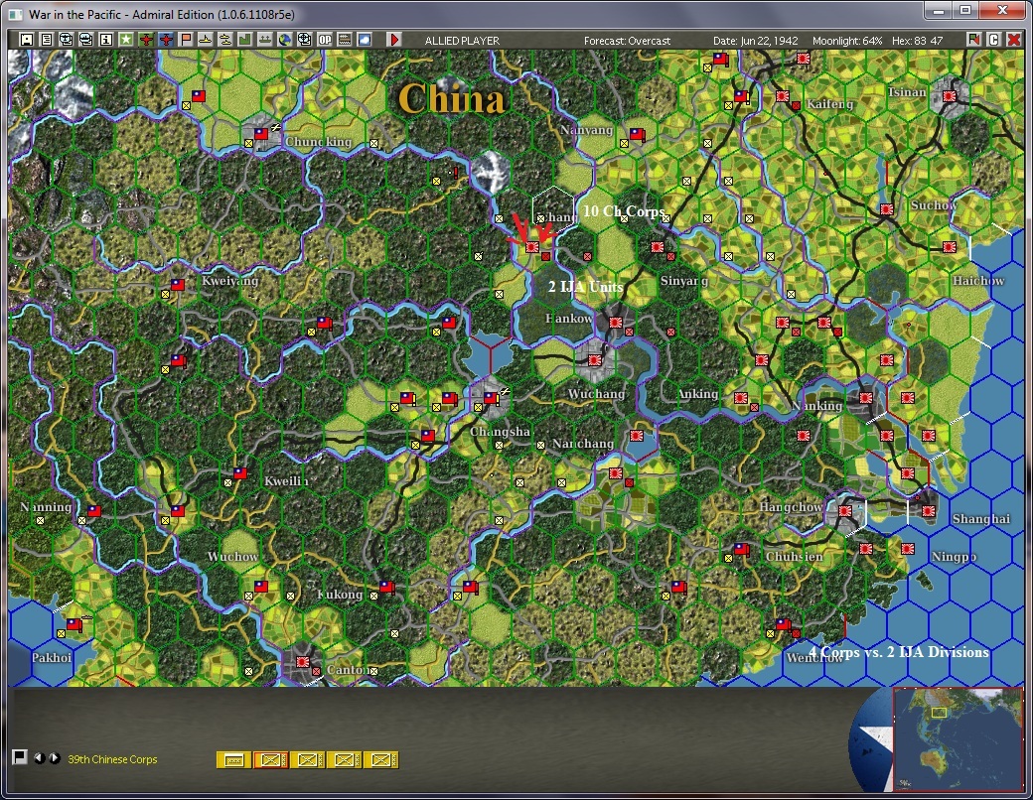Click the single ship silhouette icon

point(205,40)
